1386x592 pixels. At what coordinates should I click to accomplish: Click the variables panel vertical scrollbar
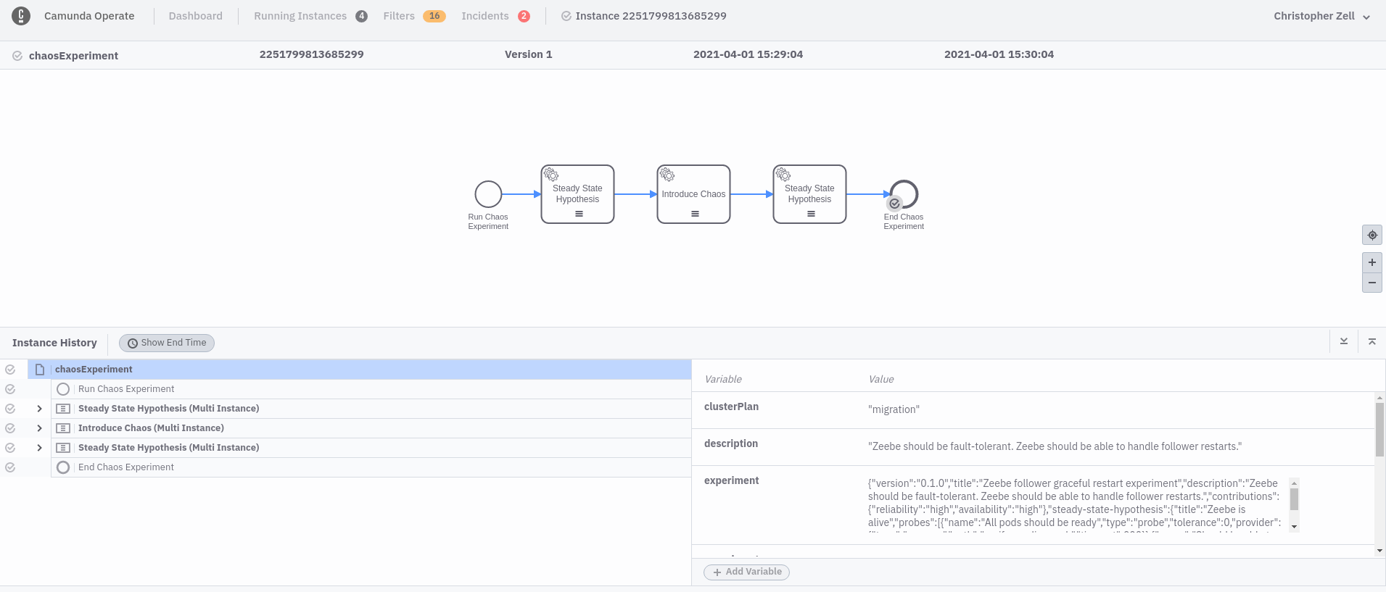point(1379,429)
